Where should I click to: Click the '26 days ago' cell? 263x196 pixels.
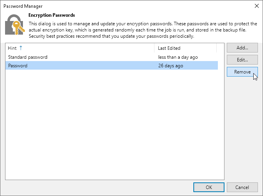click(x=170, y=66)
